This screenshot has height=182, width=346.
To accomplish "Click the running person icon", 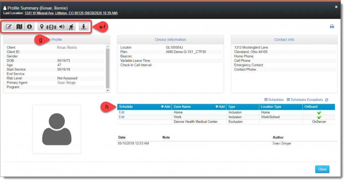I will click(x=71, y=27).
